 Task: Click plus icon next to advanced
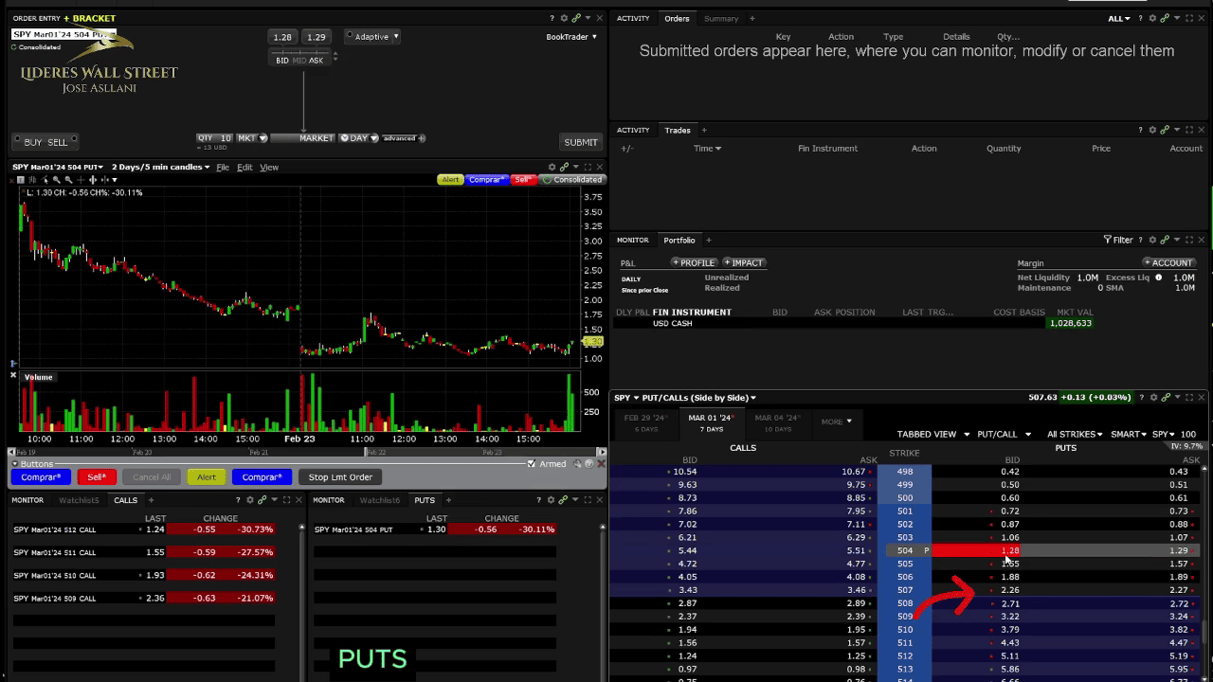(x=422, y=138)
